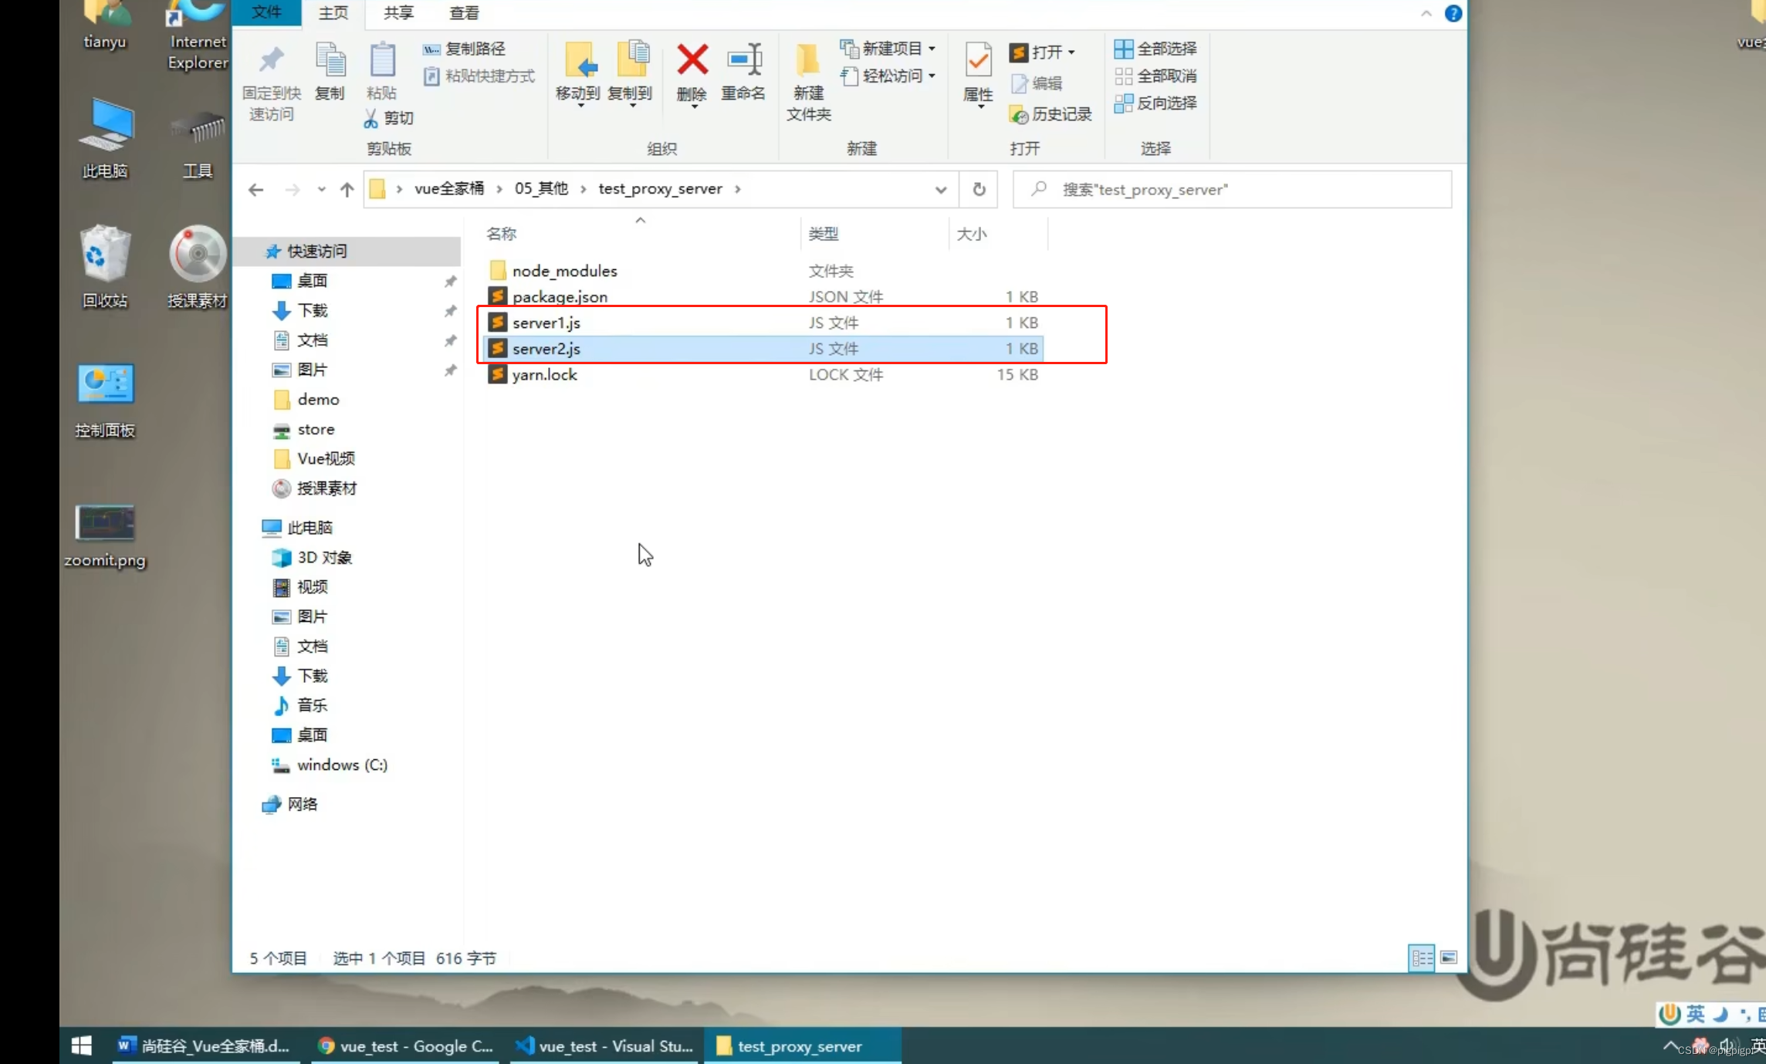Open the Recycle Bin desktop icon
The image size is (1766, 1064).
tap(105, 267)
